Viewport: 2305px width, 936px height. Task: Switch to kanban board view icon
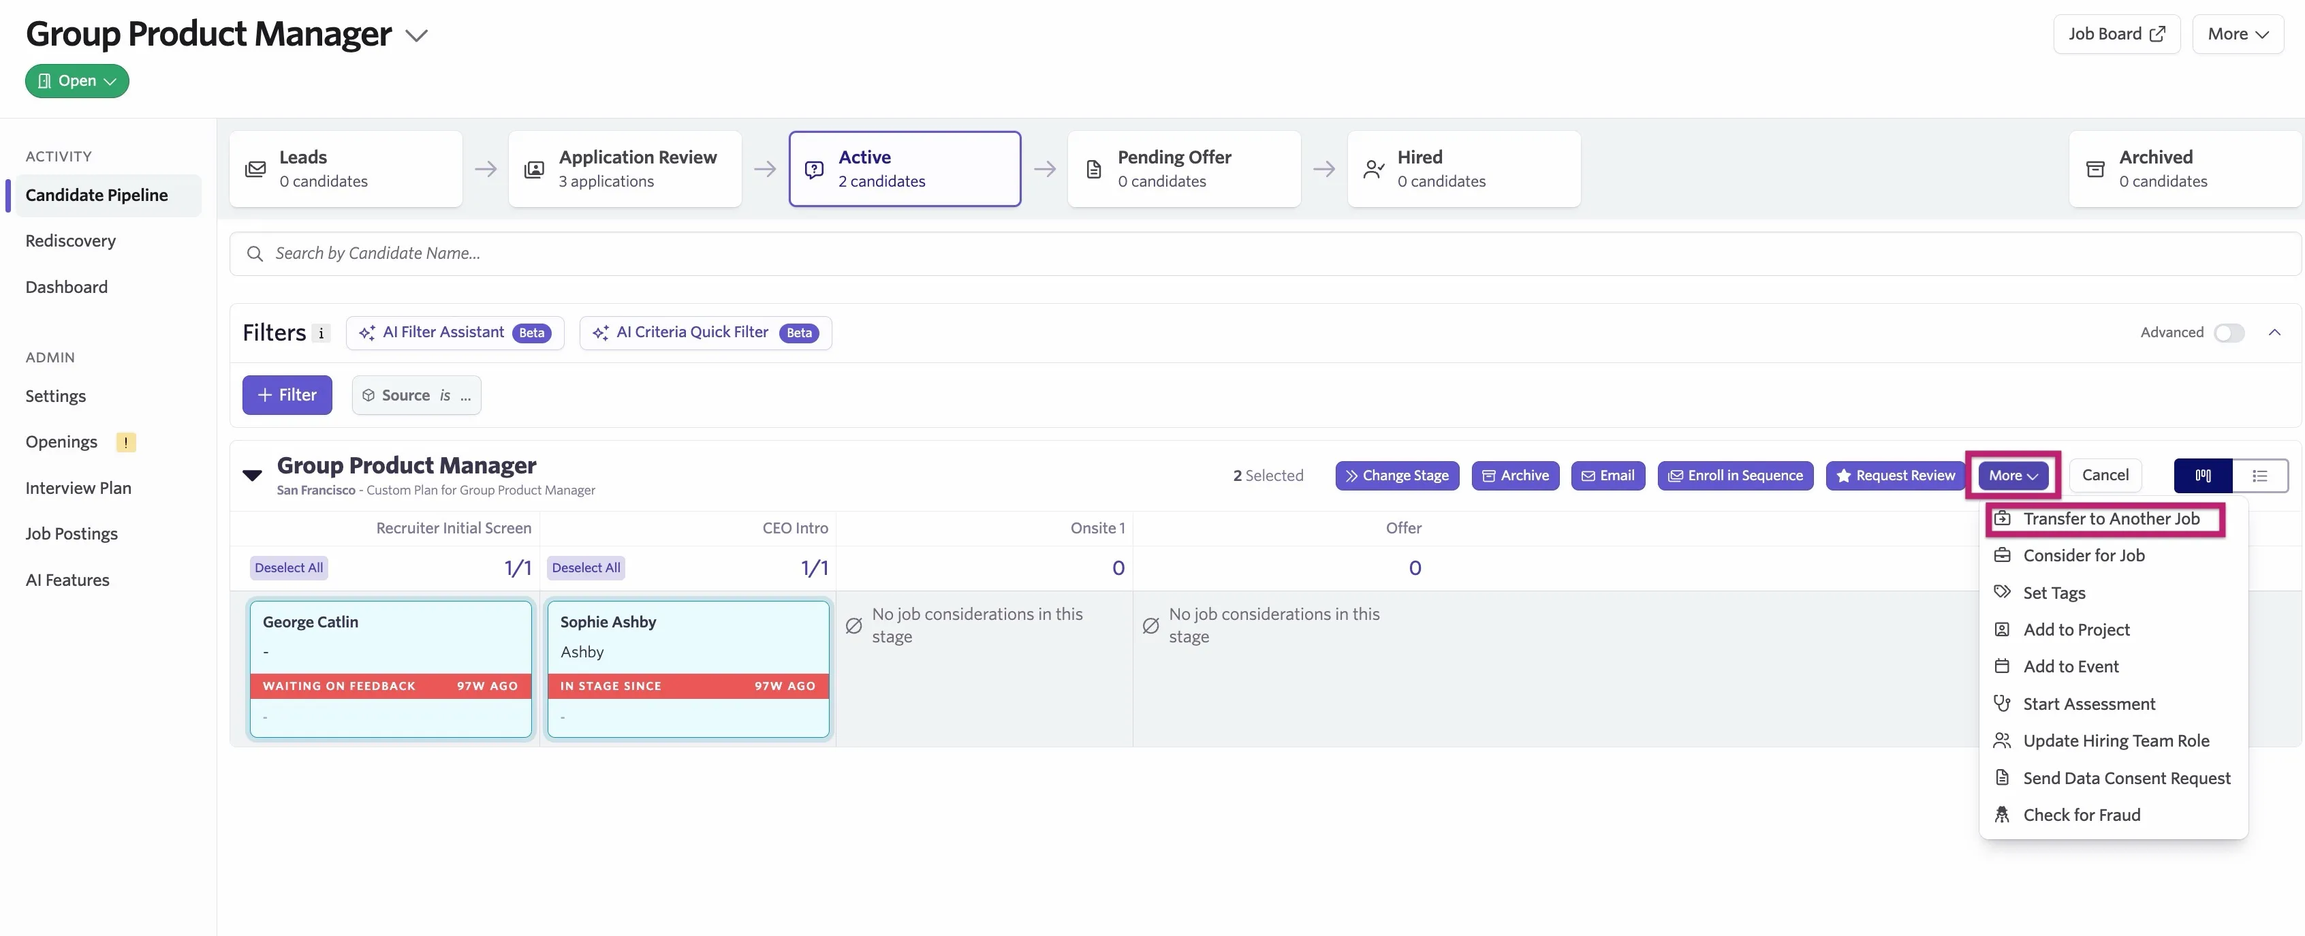2203,475
